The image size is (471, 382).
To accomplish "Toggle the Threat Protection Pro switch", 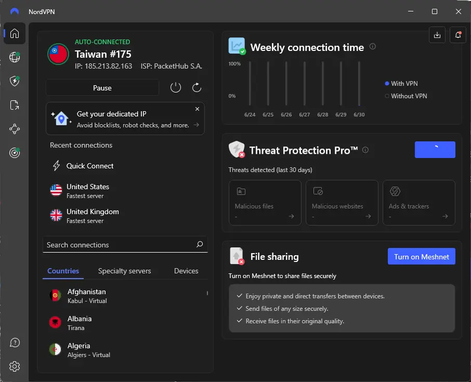I will [435, 150].
